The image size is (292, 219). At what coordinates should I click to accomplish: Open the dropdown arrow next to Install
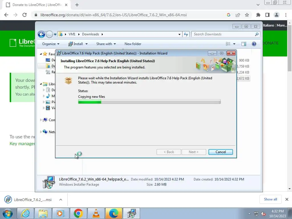tap(86, 44)
